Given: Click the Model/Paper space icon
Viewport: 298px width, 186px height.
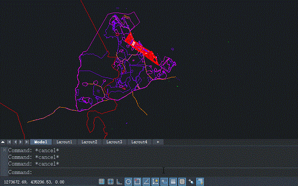Looking at the screenshot, I should tap(200, 182).
